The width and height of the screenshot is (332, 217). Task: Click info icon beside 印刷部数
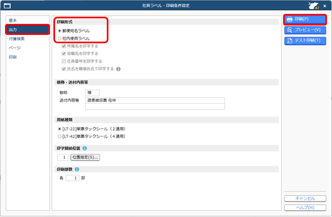(77, 169)
